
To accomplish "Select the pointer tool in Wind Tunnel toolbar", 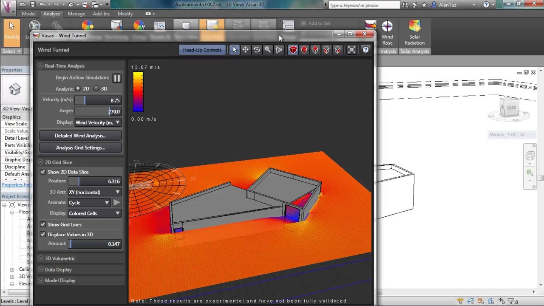I will coord(235,50).
